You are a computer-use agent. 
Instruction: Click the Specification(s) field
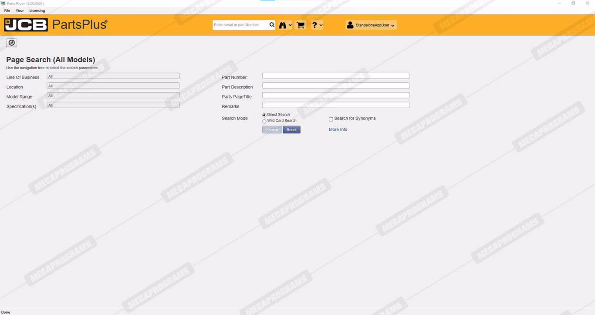click(x=113, y=105)
